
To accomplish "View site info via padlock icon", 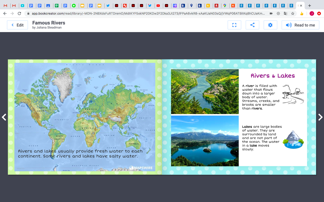I will pyautogui.click(x=28, y=13).
